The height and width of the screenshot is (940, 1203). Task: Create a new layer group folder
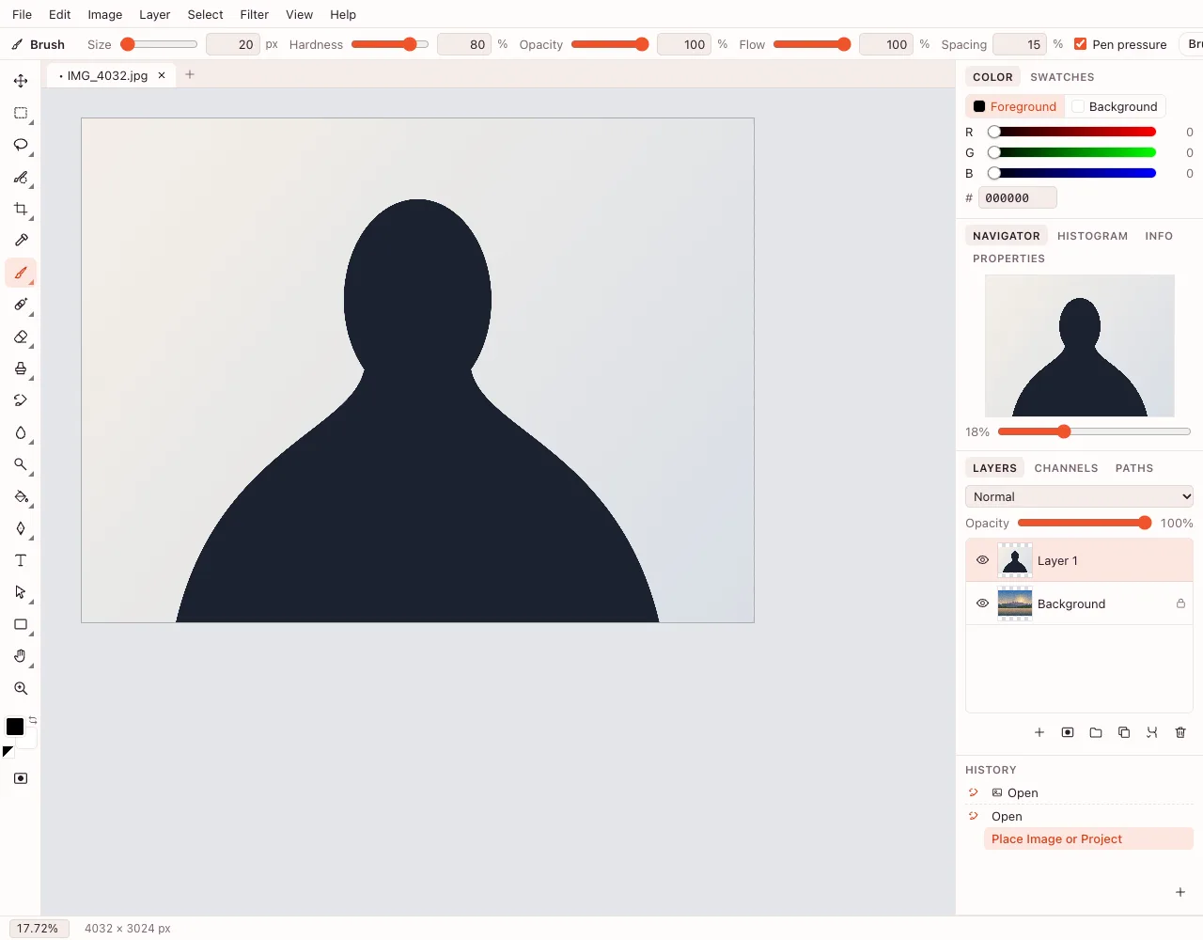click(1096, 732)
